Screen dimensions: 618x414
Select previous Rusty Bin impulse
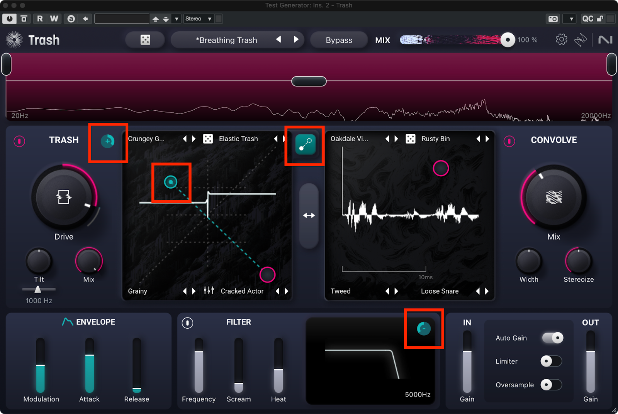[478, 139]
